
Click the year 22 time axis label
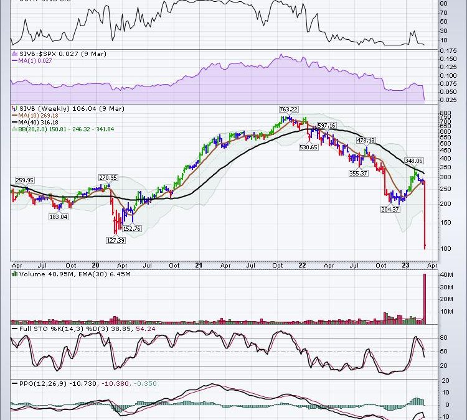(302, 265)
